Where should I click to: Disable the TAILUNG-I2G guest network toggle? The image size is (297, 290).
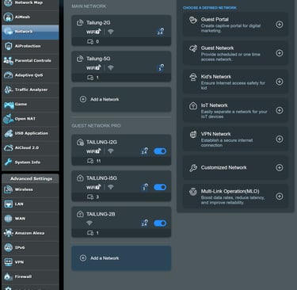click(x=160, y=151)
